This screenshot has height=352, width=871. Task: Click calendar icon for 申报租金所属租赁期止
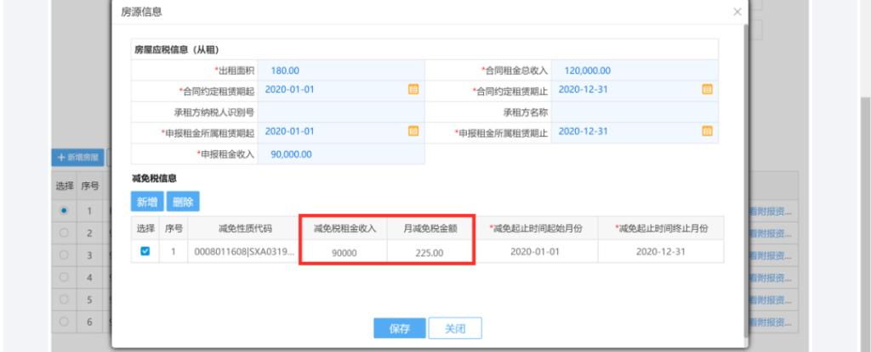(x=705, y=131)
